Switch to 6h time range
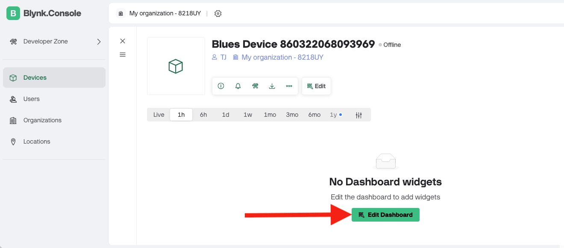Viewport: 564px width, 248px height. pos(203,115)
